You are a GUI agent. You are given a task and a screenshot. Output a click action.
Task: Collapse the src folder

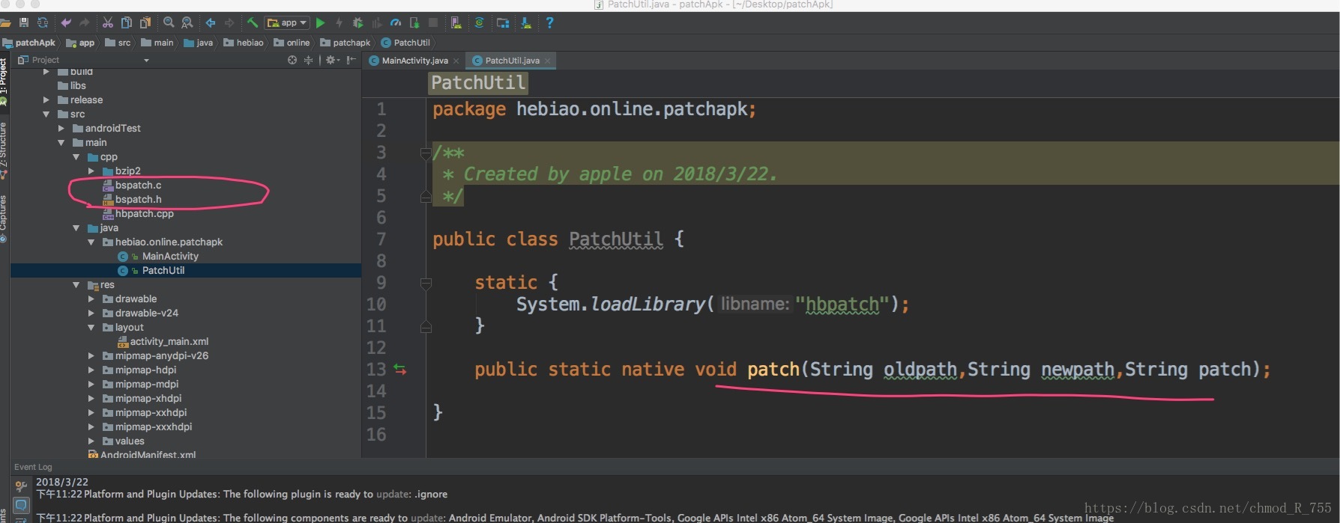click(x=46, y=114)
